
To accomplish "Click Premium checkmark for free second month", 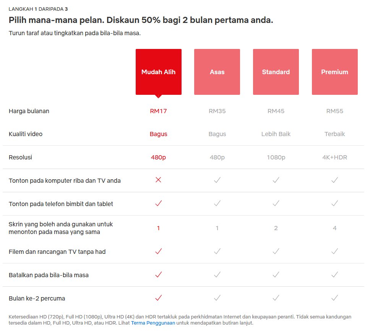I will tap(334, 298).
